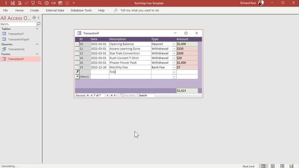Click the presentation screen quick-access icon
299x168 pixels.
click(x=33, y=3)
